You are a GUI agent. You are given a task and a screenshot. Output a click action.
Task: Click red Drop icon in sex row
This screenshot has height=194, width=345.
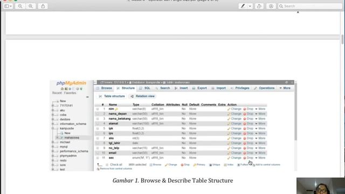pyautogui.click(x=244, y=158)
